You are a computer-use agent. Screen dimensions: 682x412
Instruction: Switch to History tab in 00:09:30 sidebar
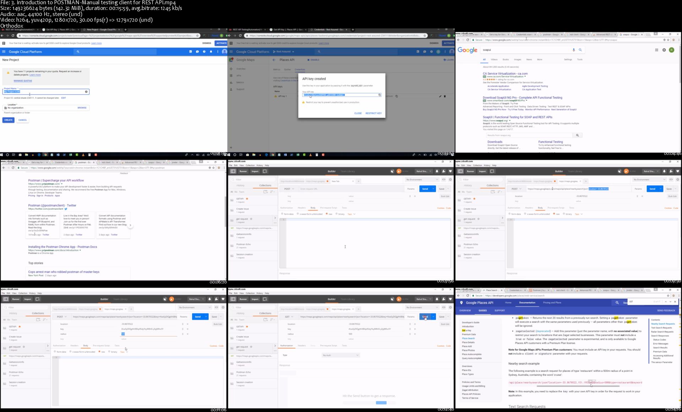tap(468, 185)
